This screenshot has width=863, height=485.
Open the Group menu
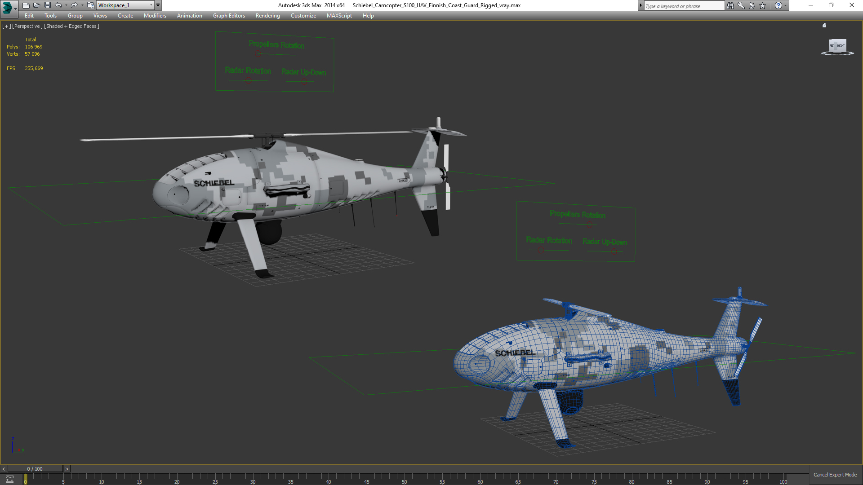click(x=75, y=16)
